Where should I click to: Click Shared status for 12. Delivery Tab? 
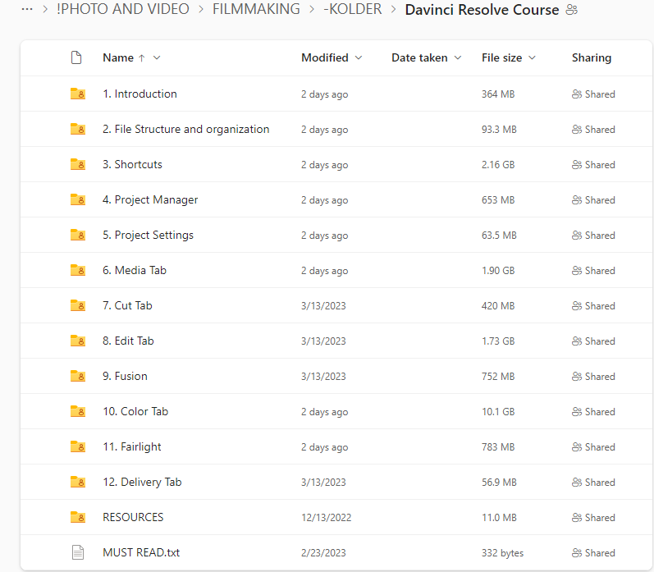coord(593,483)
